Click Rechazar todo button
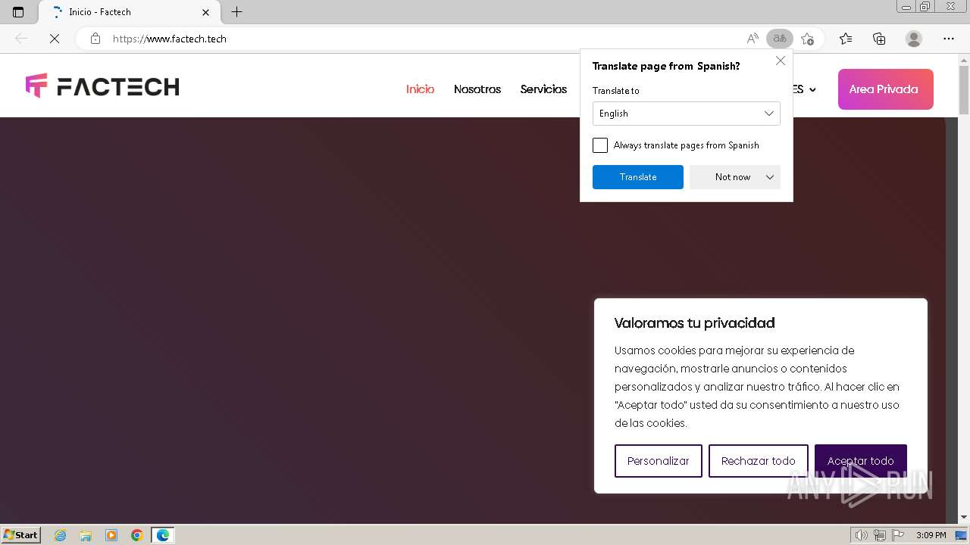970x545 pixels. click(x=759, y=461)
